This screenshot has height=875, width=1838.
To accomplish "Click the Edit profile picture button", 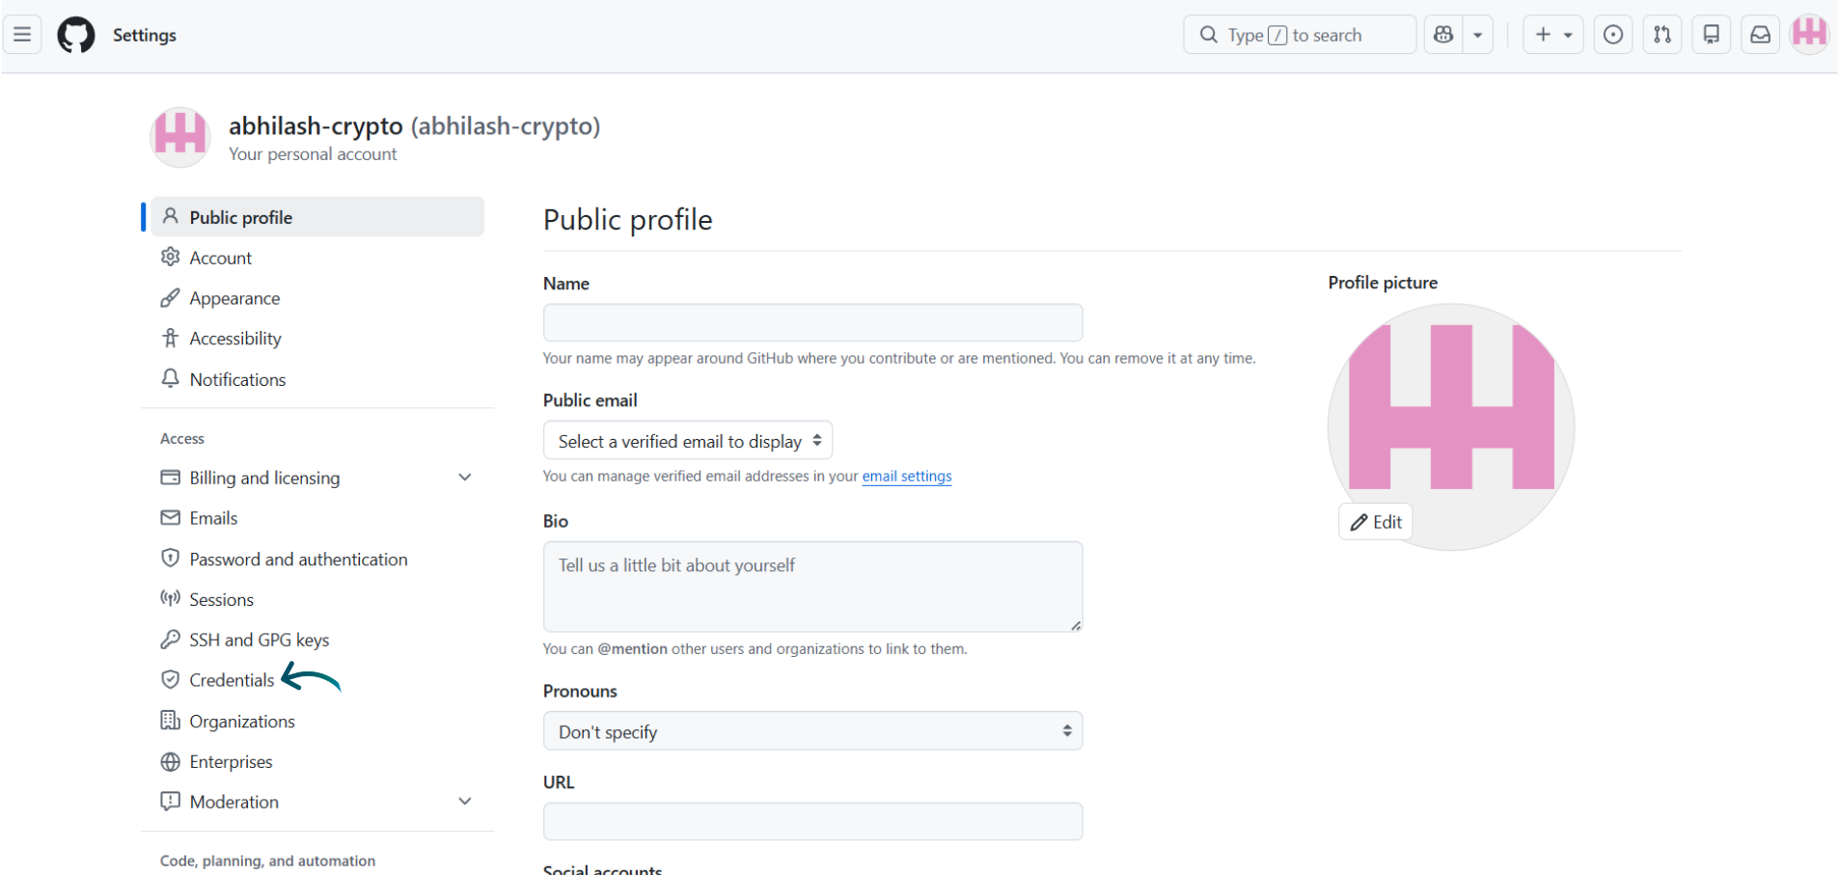I will coord(1376,522).
